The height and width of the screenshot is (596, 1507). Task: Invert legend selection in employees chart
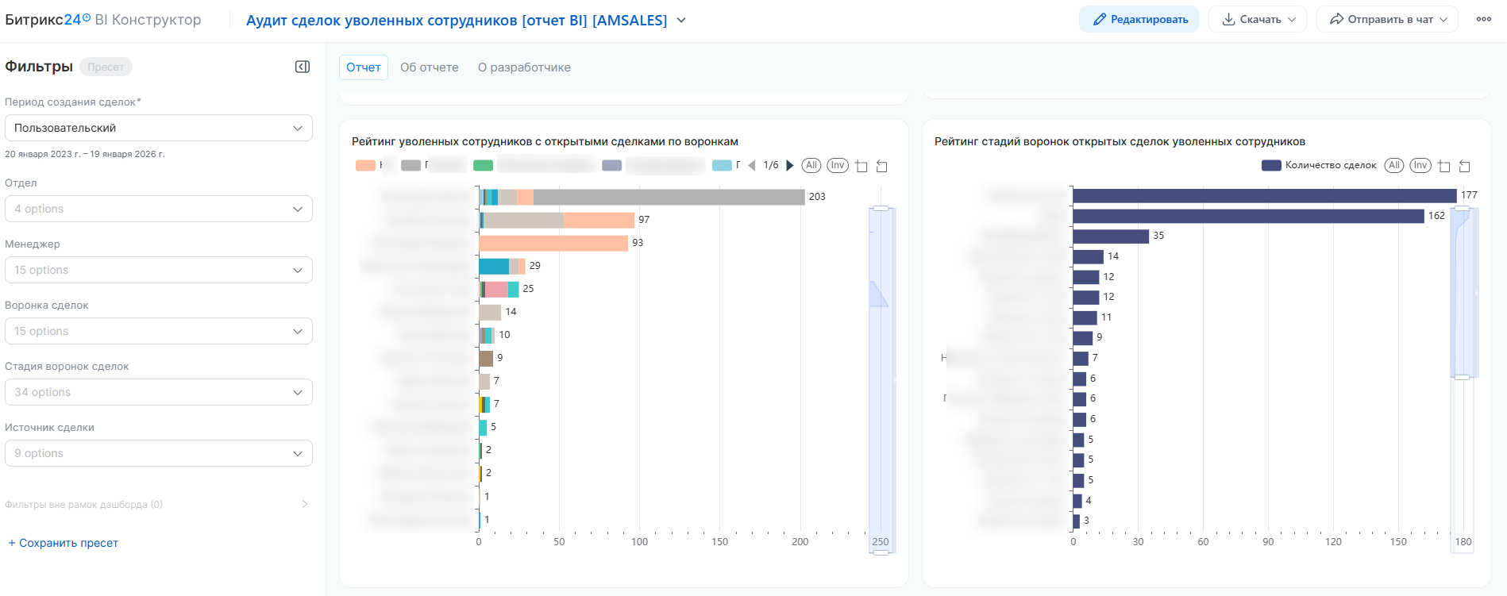[x=838, y=165]
